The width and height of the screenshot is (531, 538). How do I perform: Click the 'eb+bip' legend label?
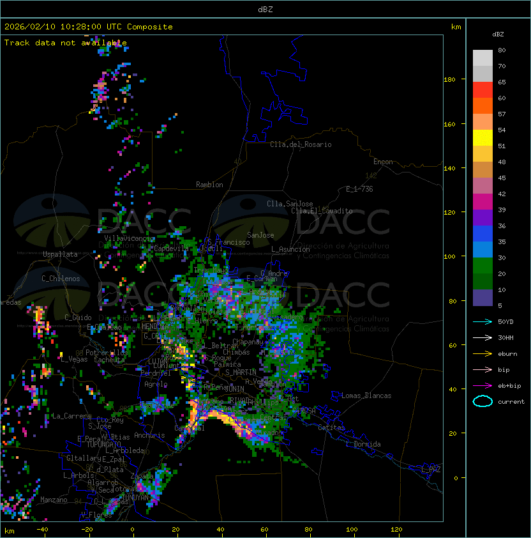509,386
